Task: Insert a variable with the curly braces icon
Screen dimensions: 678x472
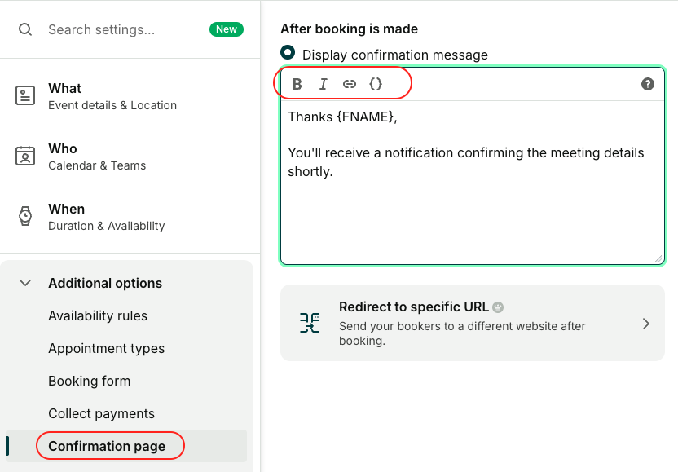Action: tap(376, 84)
